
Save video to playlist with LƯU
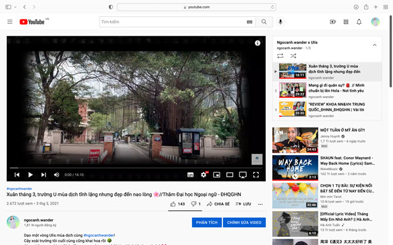point(243,204)
